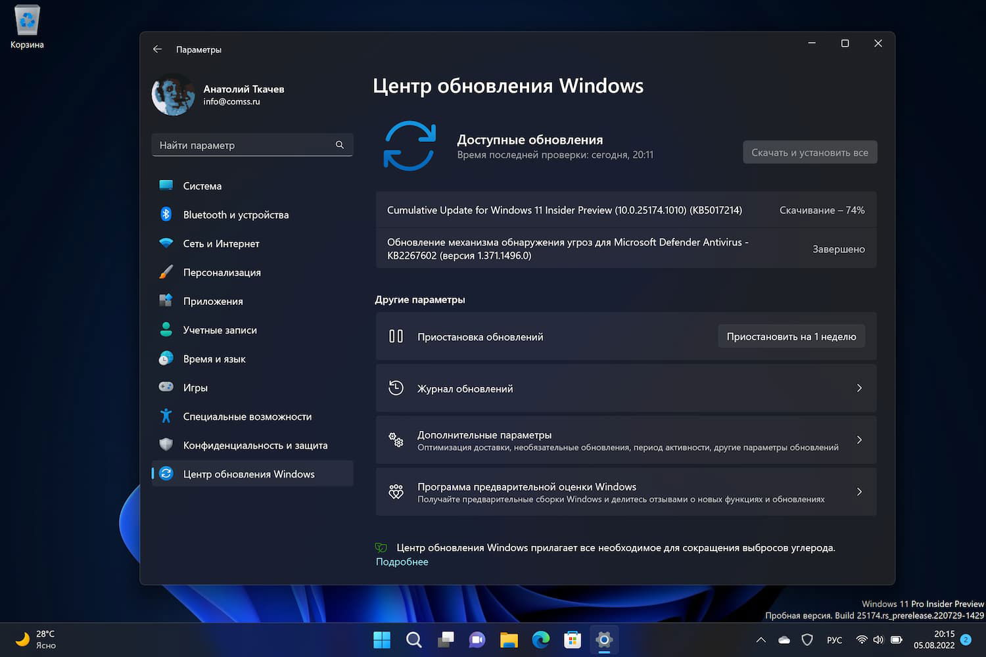The height and width of the screenshot is (657, 986).
Task: Click the Конфиденциальность и защита shield icon
Action: tap(166, 445)
